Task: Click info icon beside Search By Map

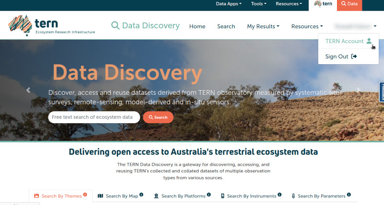Action: pos(141,194)
